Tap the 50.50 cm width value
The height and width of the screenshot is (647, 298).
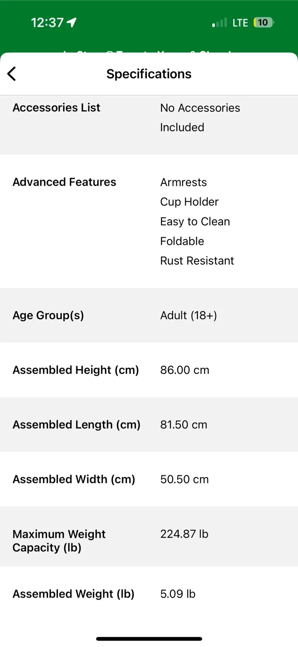click(184, 479)
